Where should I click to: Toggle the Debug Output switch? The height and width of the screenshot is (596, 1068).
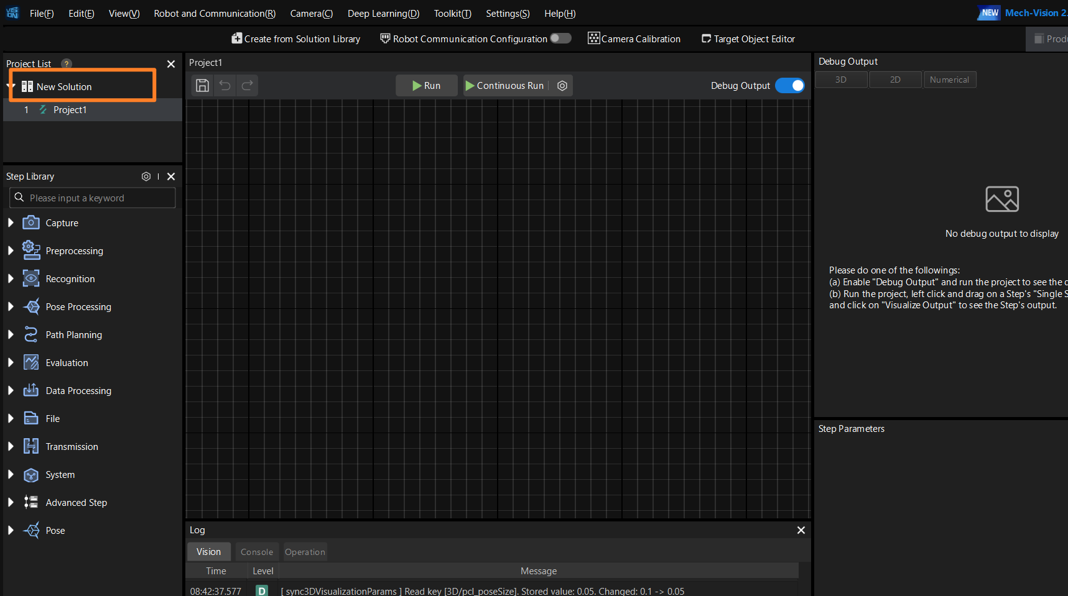[x=790, y=86]
